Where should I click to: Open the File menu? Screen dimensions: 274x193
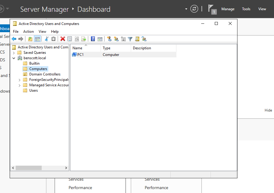pos(16,32)
